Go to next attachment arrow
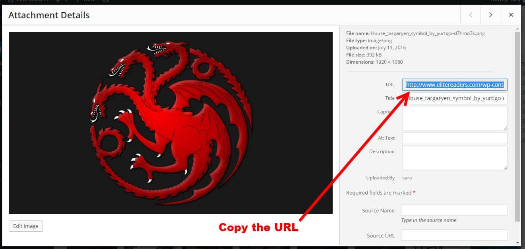Viewport: 525px width, 249px height. tap(491, 15)
